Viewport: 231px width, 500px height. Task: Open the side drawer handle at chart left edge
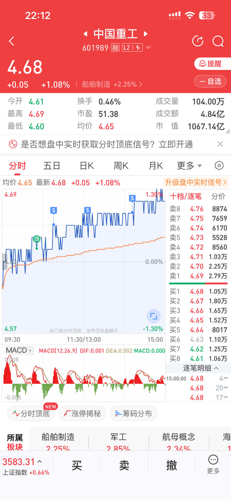[4, 262]
